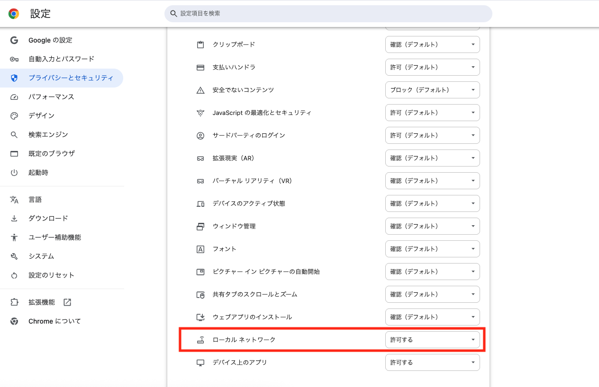Open 検索エンジン settings page
This screenshot has height=387, width=599.
(62, 135)
